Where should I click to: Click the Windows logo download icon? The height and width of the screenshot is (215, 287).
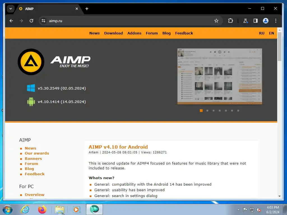coord(31,88)
